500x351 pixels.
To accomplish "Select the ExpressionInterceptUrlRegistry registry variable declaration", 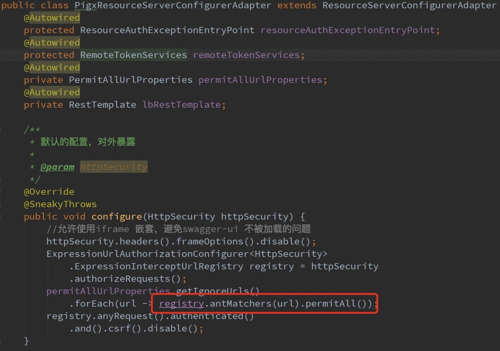I will [271, 266].
